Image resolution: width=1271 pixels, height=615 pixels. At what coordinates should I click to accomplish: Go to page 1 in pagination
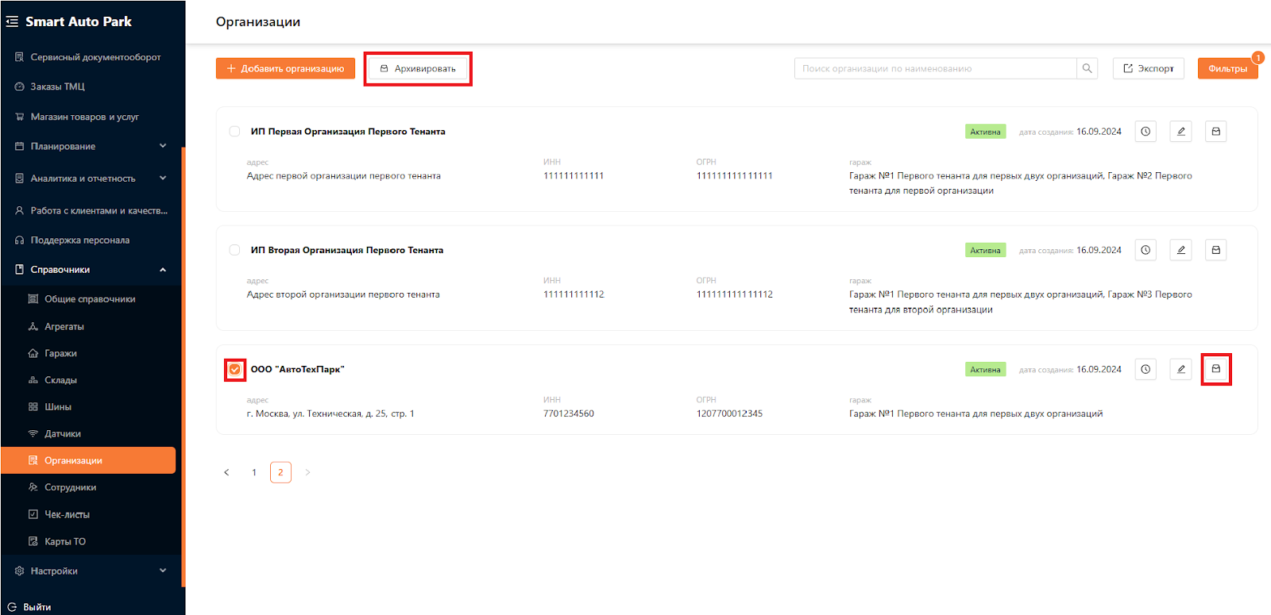coord(254,472)
